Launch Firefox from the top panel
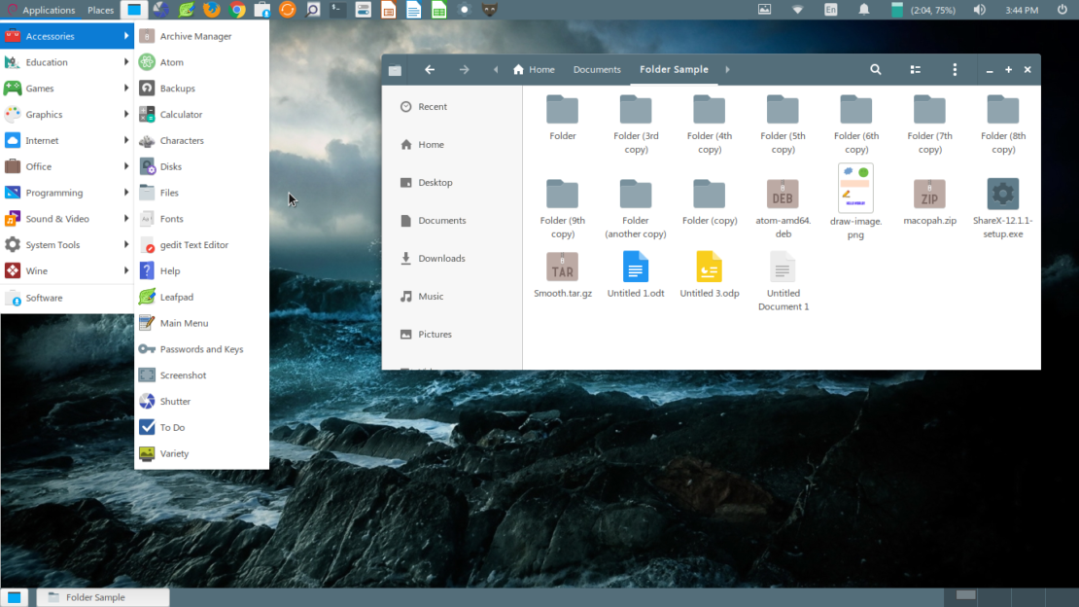This screenshot has width=1079, height=607. [x=211, y=9]
